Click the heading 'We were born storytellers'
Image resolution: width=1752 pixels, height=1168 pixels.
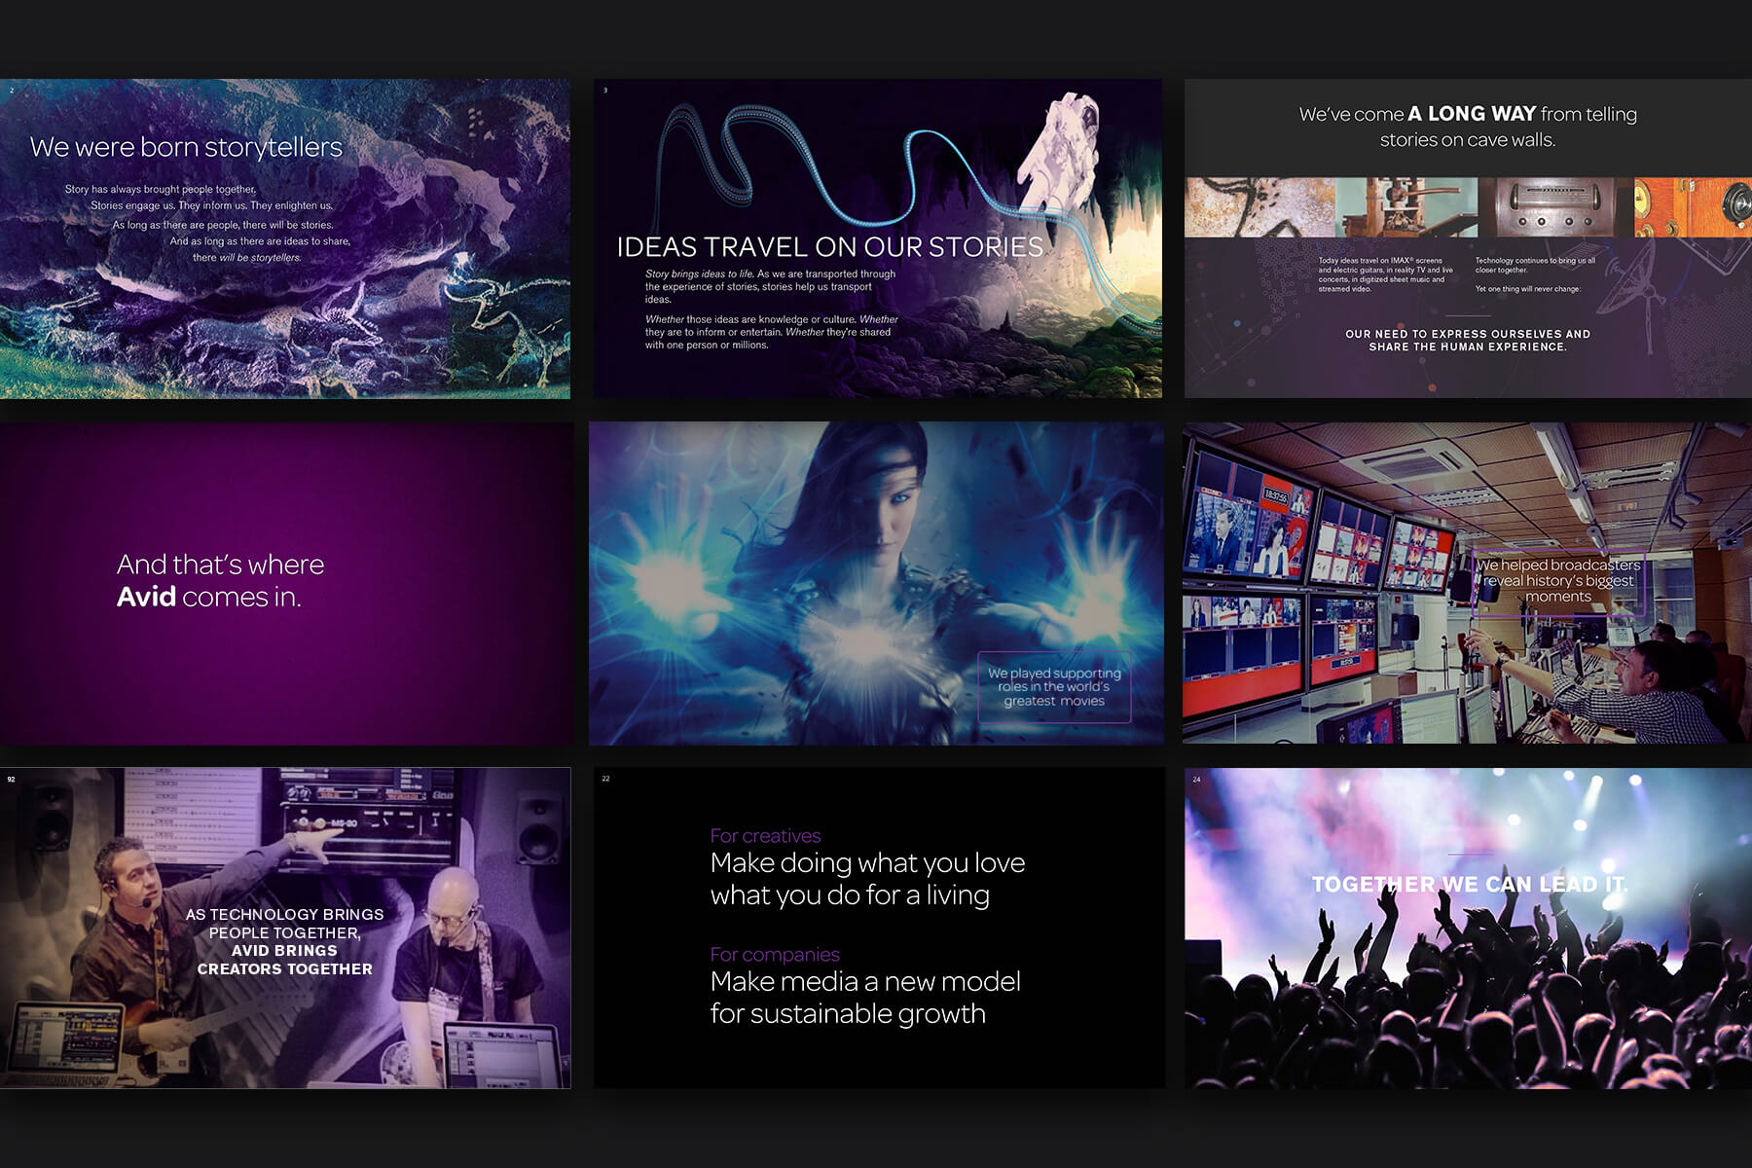186,147
